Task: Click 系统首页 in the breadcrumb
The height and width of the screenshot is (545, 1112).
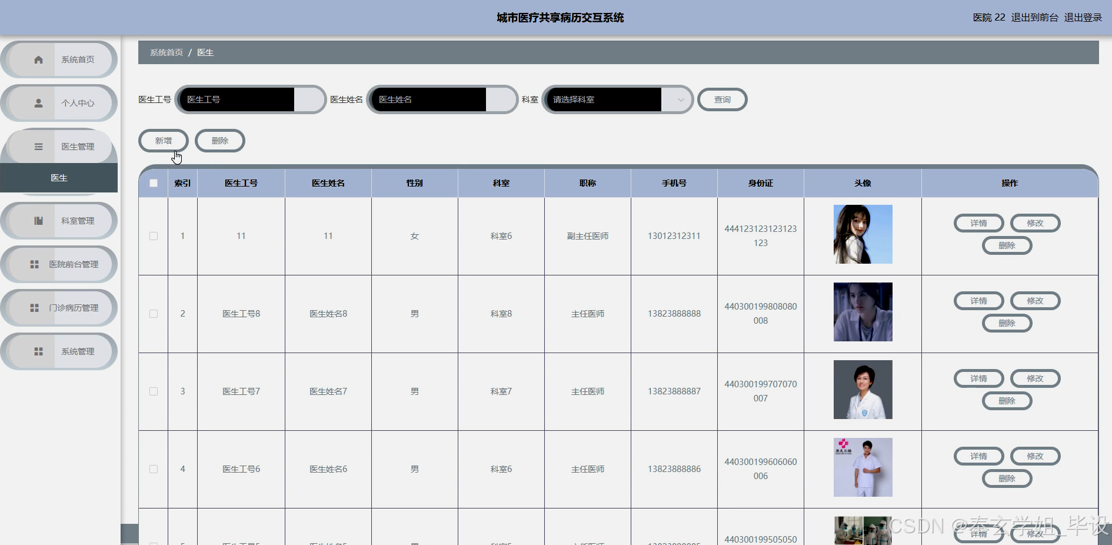Action: tap(167, 52)
